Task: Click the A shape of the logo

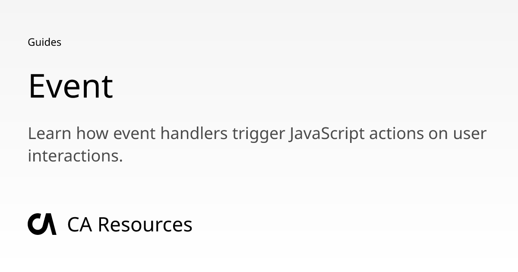Action: [50, 224]
